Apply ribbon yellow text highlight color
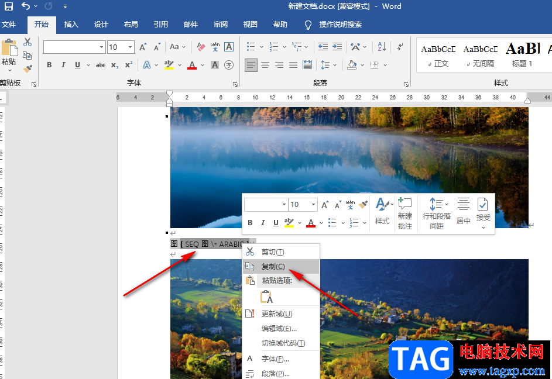Screen dimensions: 552x379 tap(169, 65)
